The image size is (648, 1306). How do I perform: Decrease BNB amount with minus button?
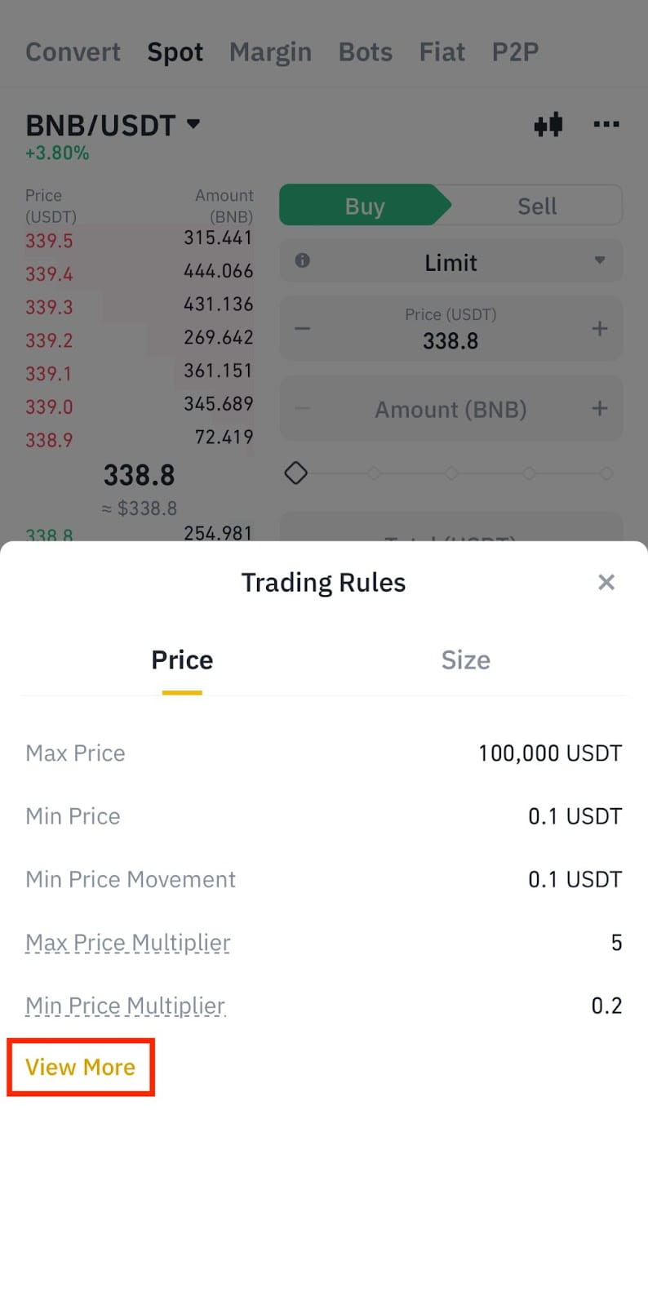tap(302, 408)
